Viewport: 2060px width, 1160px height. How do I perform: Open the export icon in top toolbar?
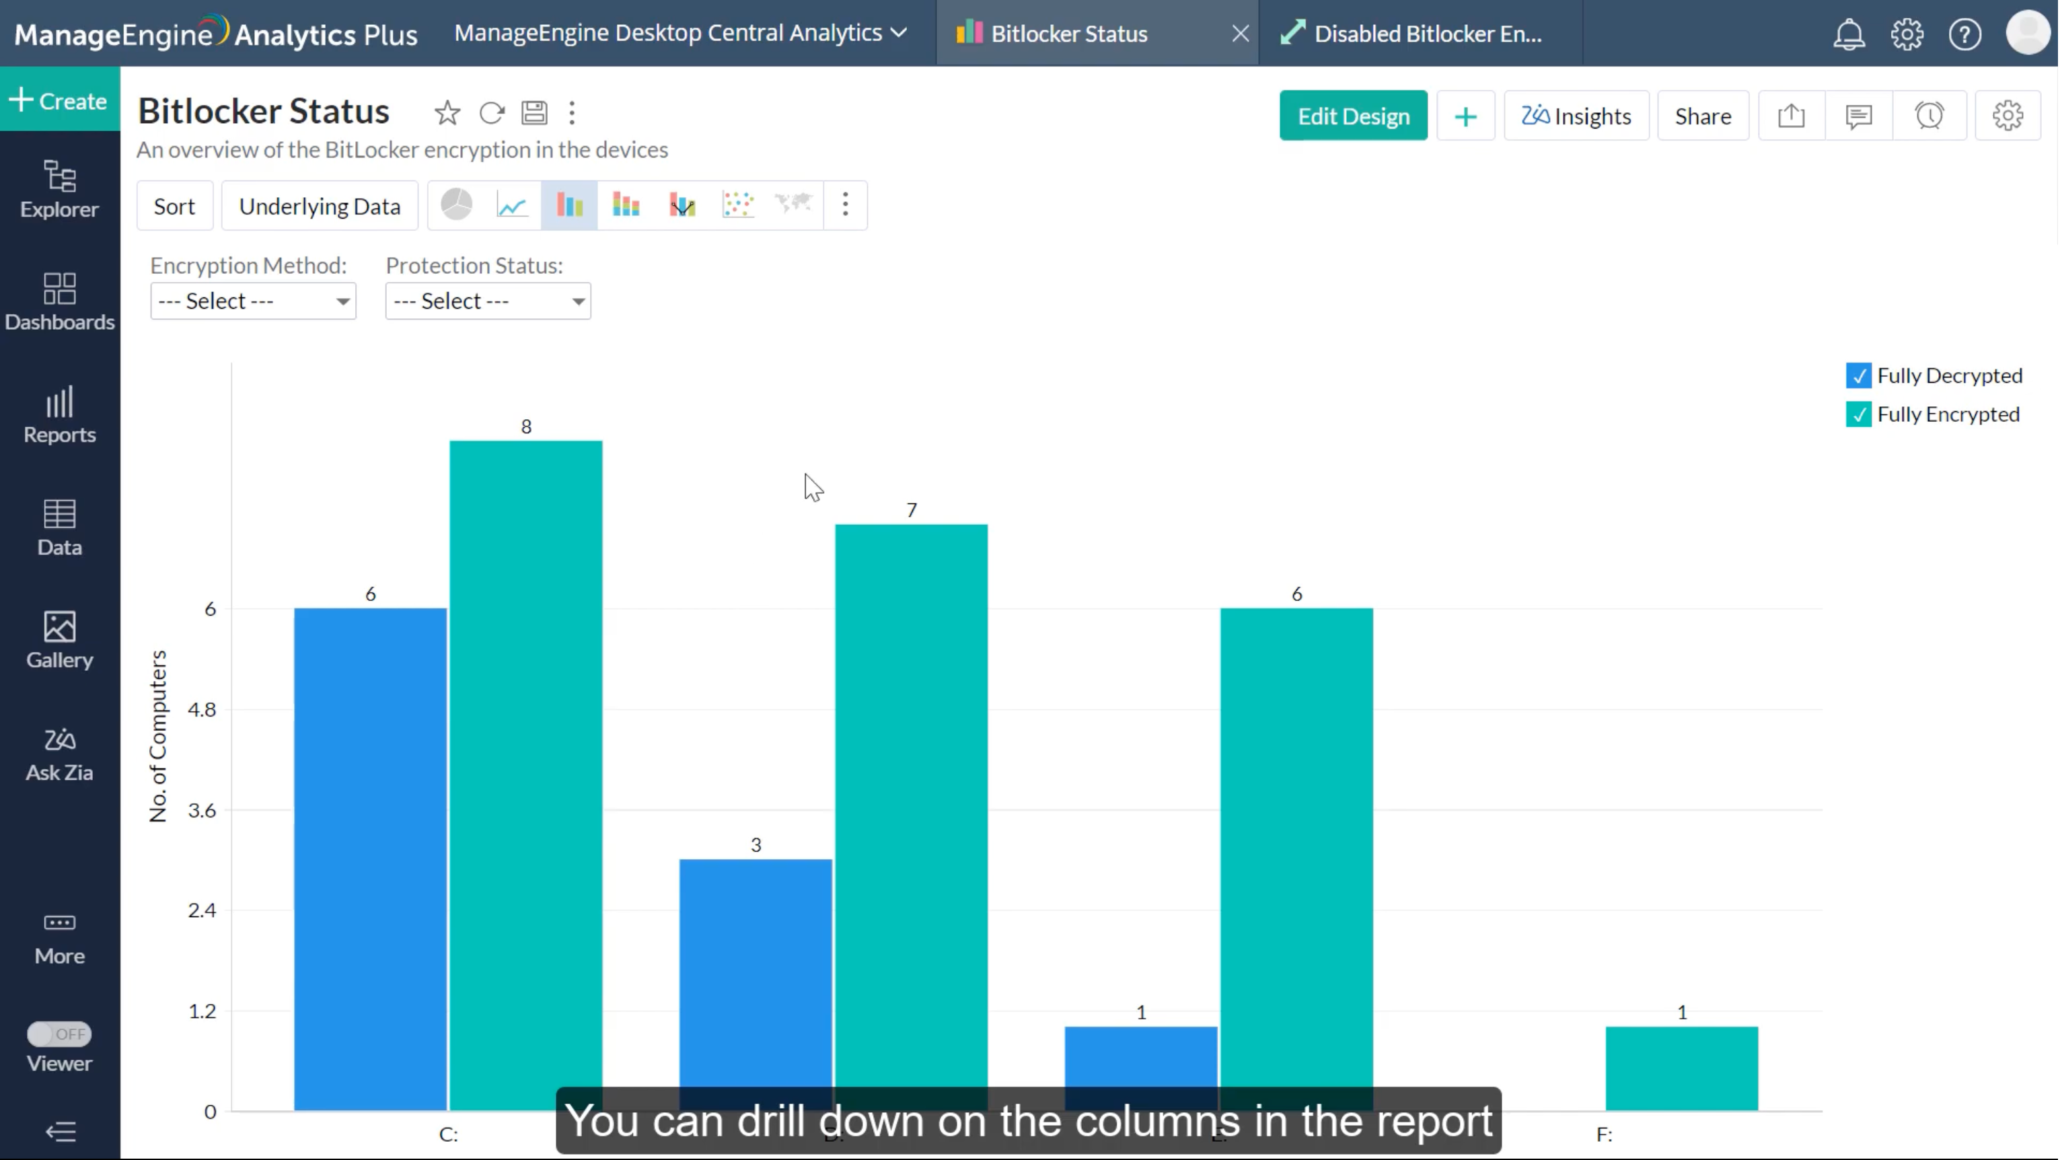(x=1792, y=116)
